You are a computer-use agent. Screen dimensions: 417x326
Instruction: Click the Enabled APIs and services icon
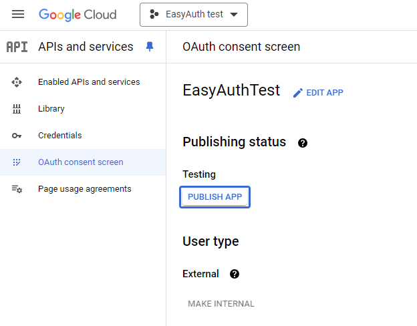(x=17, y=82)
